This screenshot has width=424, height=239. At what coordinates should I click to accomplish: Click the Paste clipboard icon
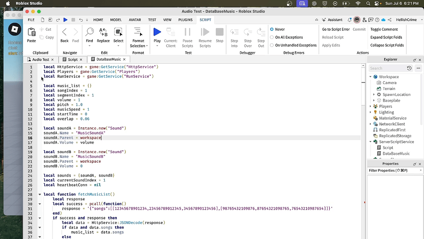[31, 32]
